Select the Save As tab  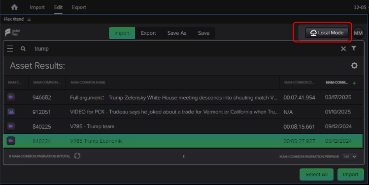[x=177, y=33]
